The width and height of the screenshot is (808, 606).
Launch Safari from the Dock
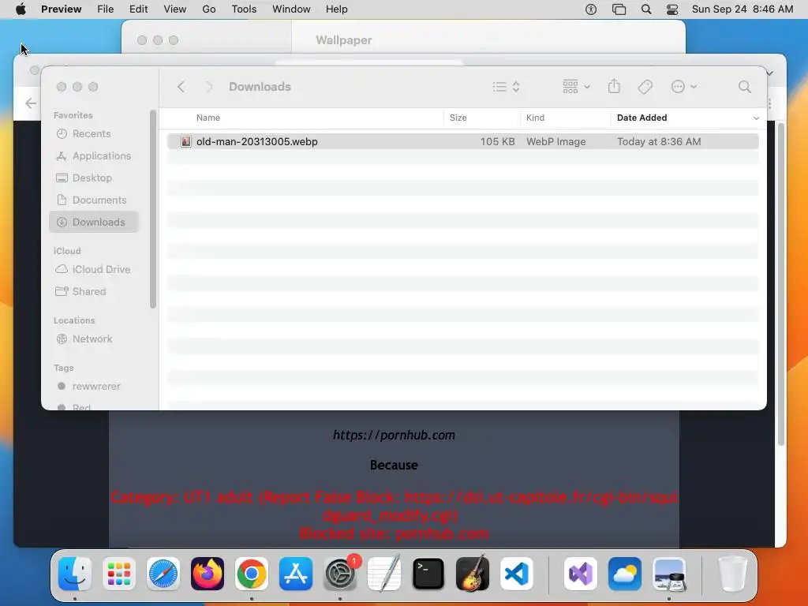coord(163,574)
